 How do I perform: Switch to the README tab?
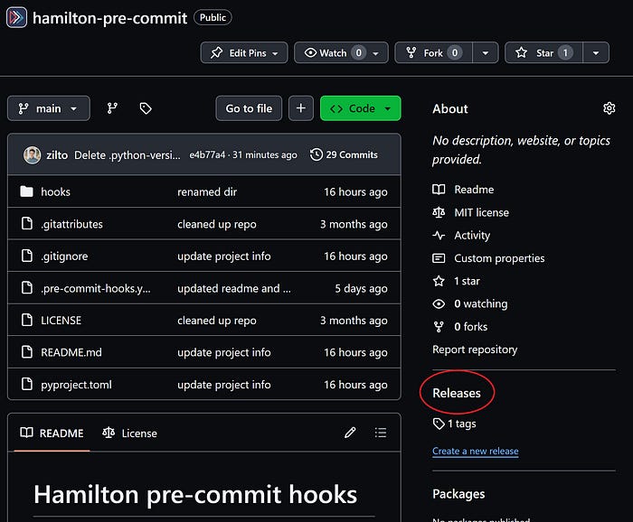(52, 433)
